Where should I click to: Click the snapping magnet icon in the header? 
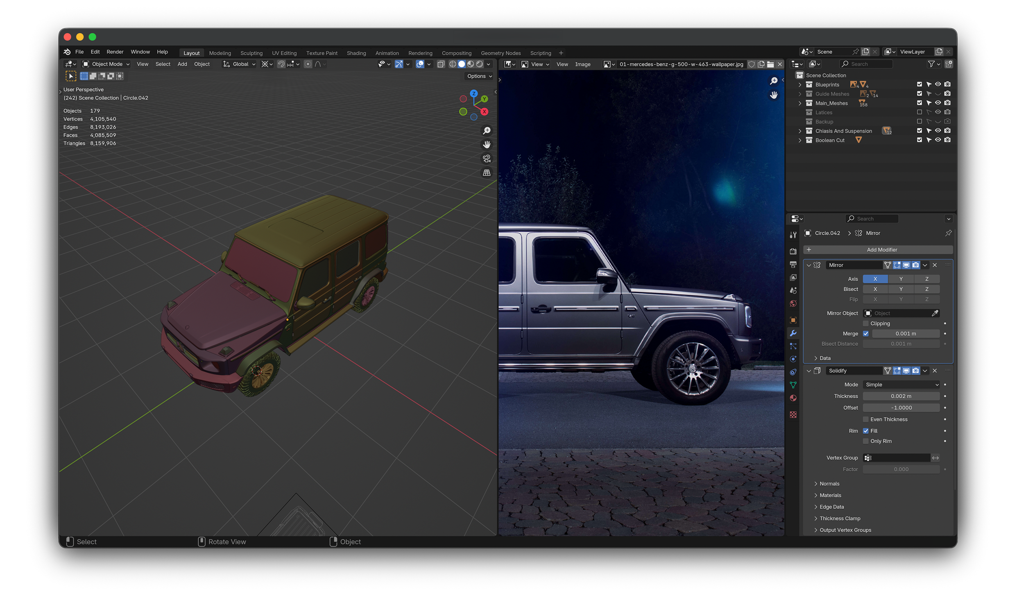[281, 64]
